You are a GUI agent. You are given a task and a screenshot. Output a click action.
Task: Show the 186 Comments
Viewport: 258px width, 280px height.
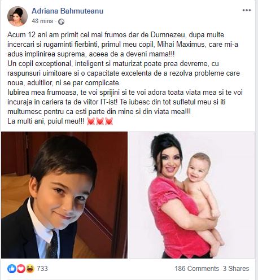tap(197, 269)
